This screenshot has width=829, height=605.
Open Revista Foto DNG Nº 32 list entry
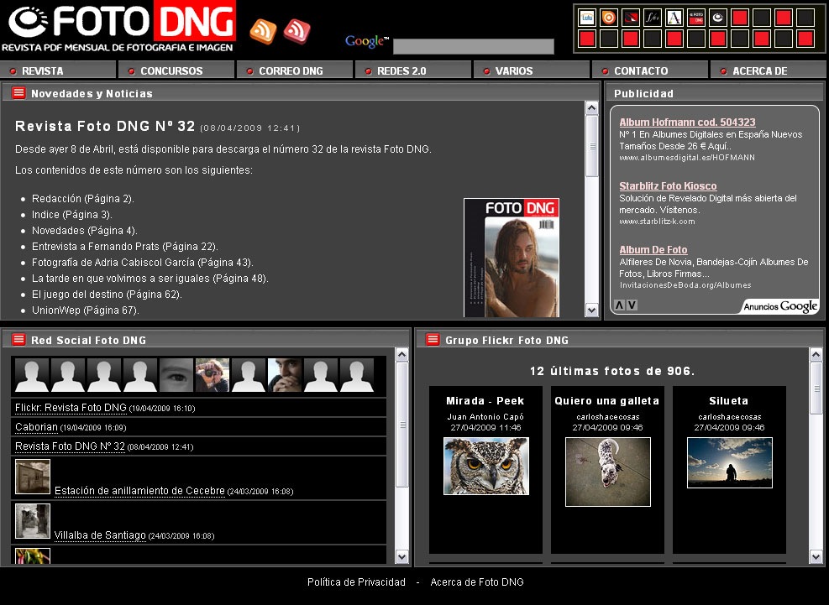point(70,446)
